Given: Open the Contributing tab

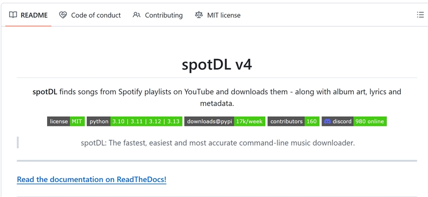Looking at the screenshot, I should click(x=157, y=15).
